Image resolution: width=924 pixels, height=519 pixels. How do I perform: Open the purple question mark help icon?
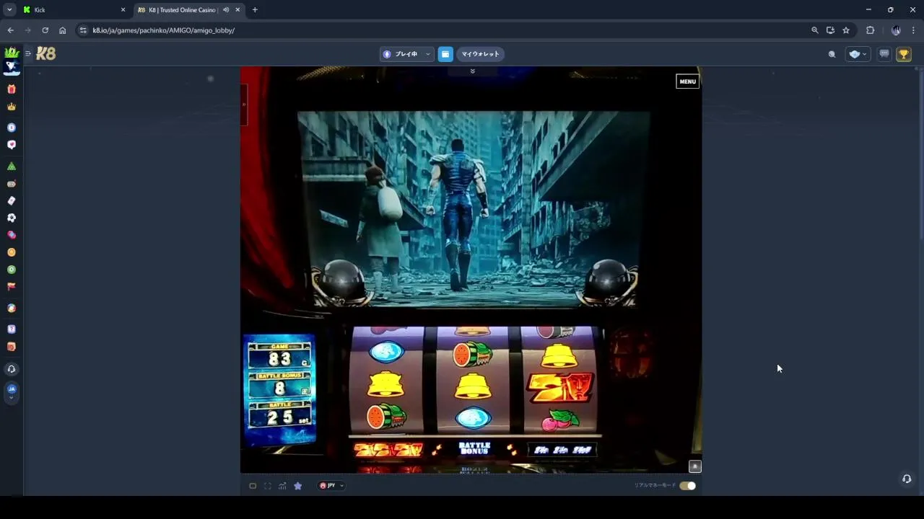11,329
